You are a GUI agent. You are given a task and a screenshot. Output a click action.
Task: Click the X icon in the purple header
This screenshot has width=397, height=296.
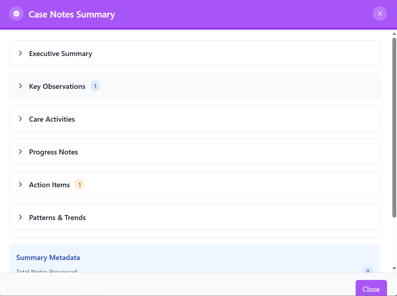click(380, 14)
